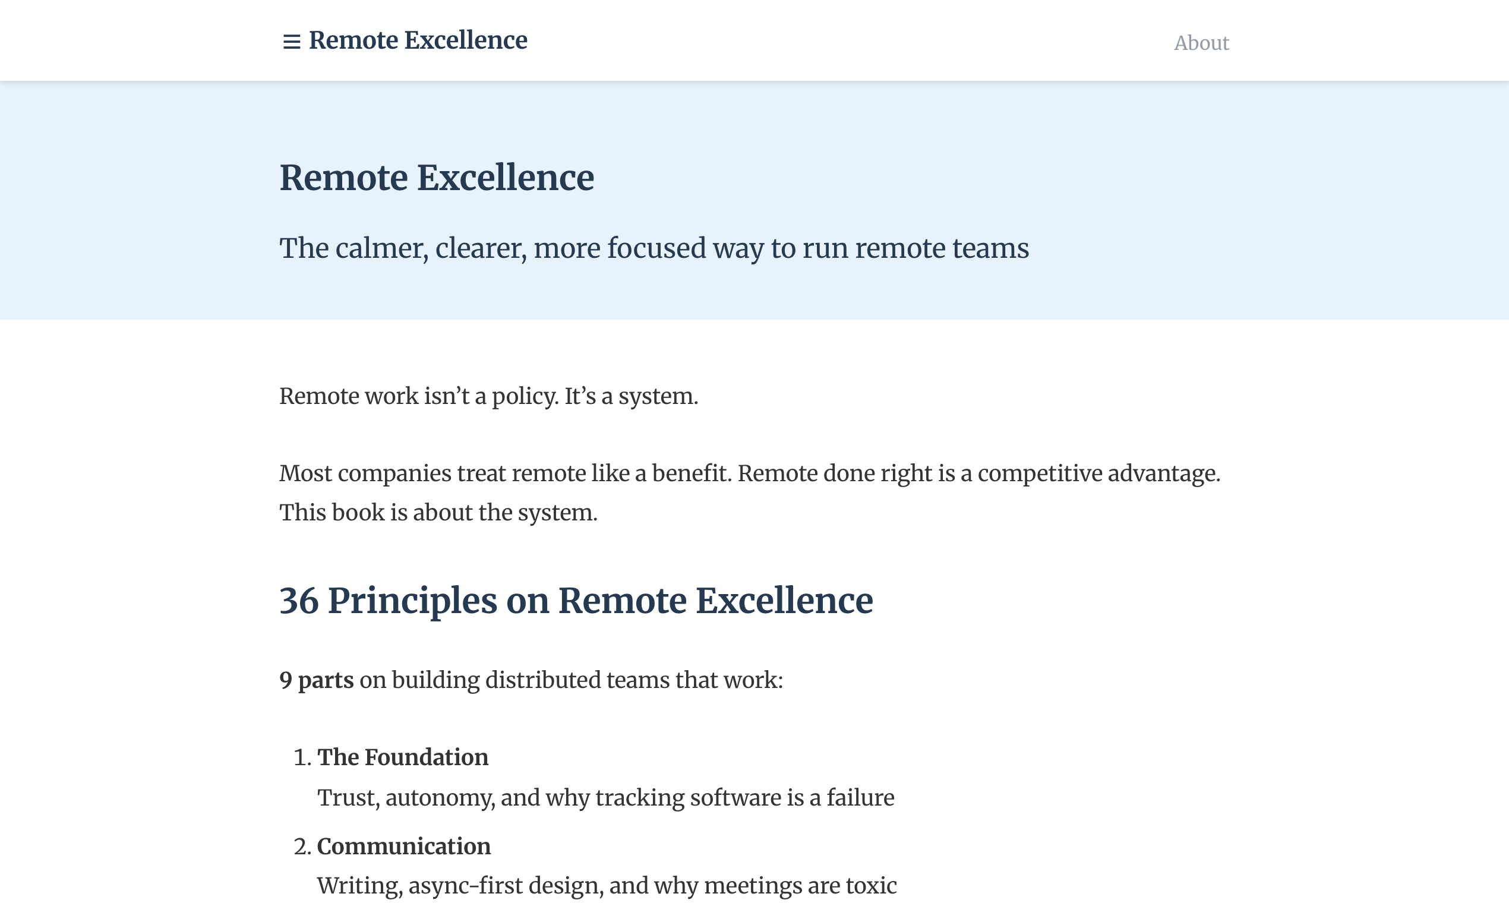This screenshot has width=1509, height=903.
Task: Click the heading 36 Principles on Remote Excellence
Action: tap(576, 601)
